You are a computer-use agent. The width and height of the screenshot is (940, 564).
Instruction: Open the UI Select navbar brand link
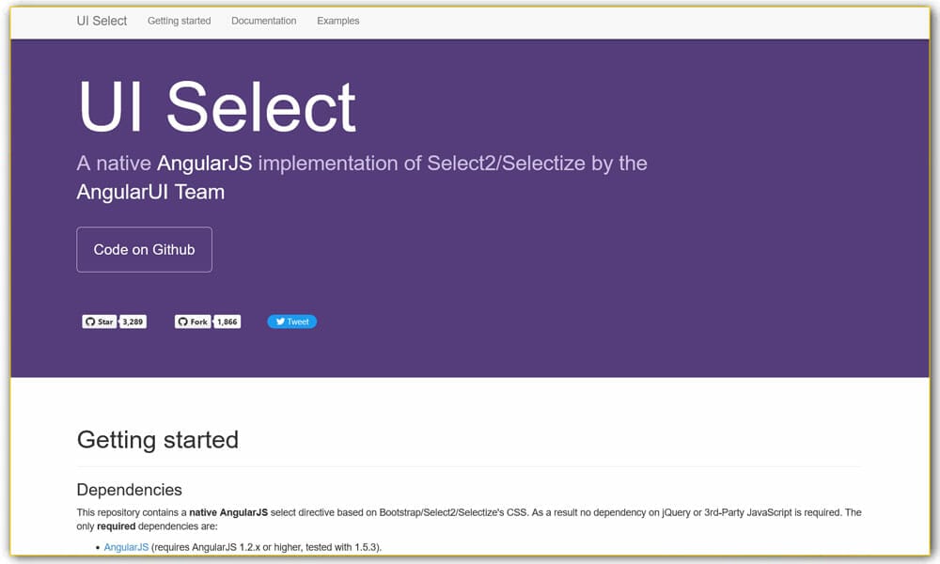click(x=101, y=20)
